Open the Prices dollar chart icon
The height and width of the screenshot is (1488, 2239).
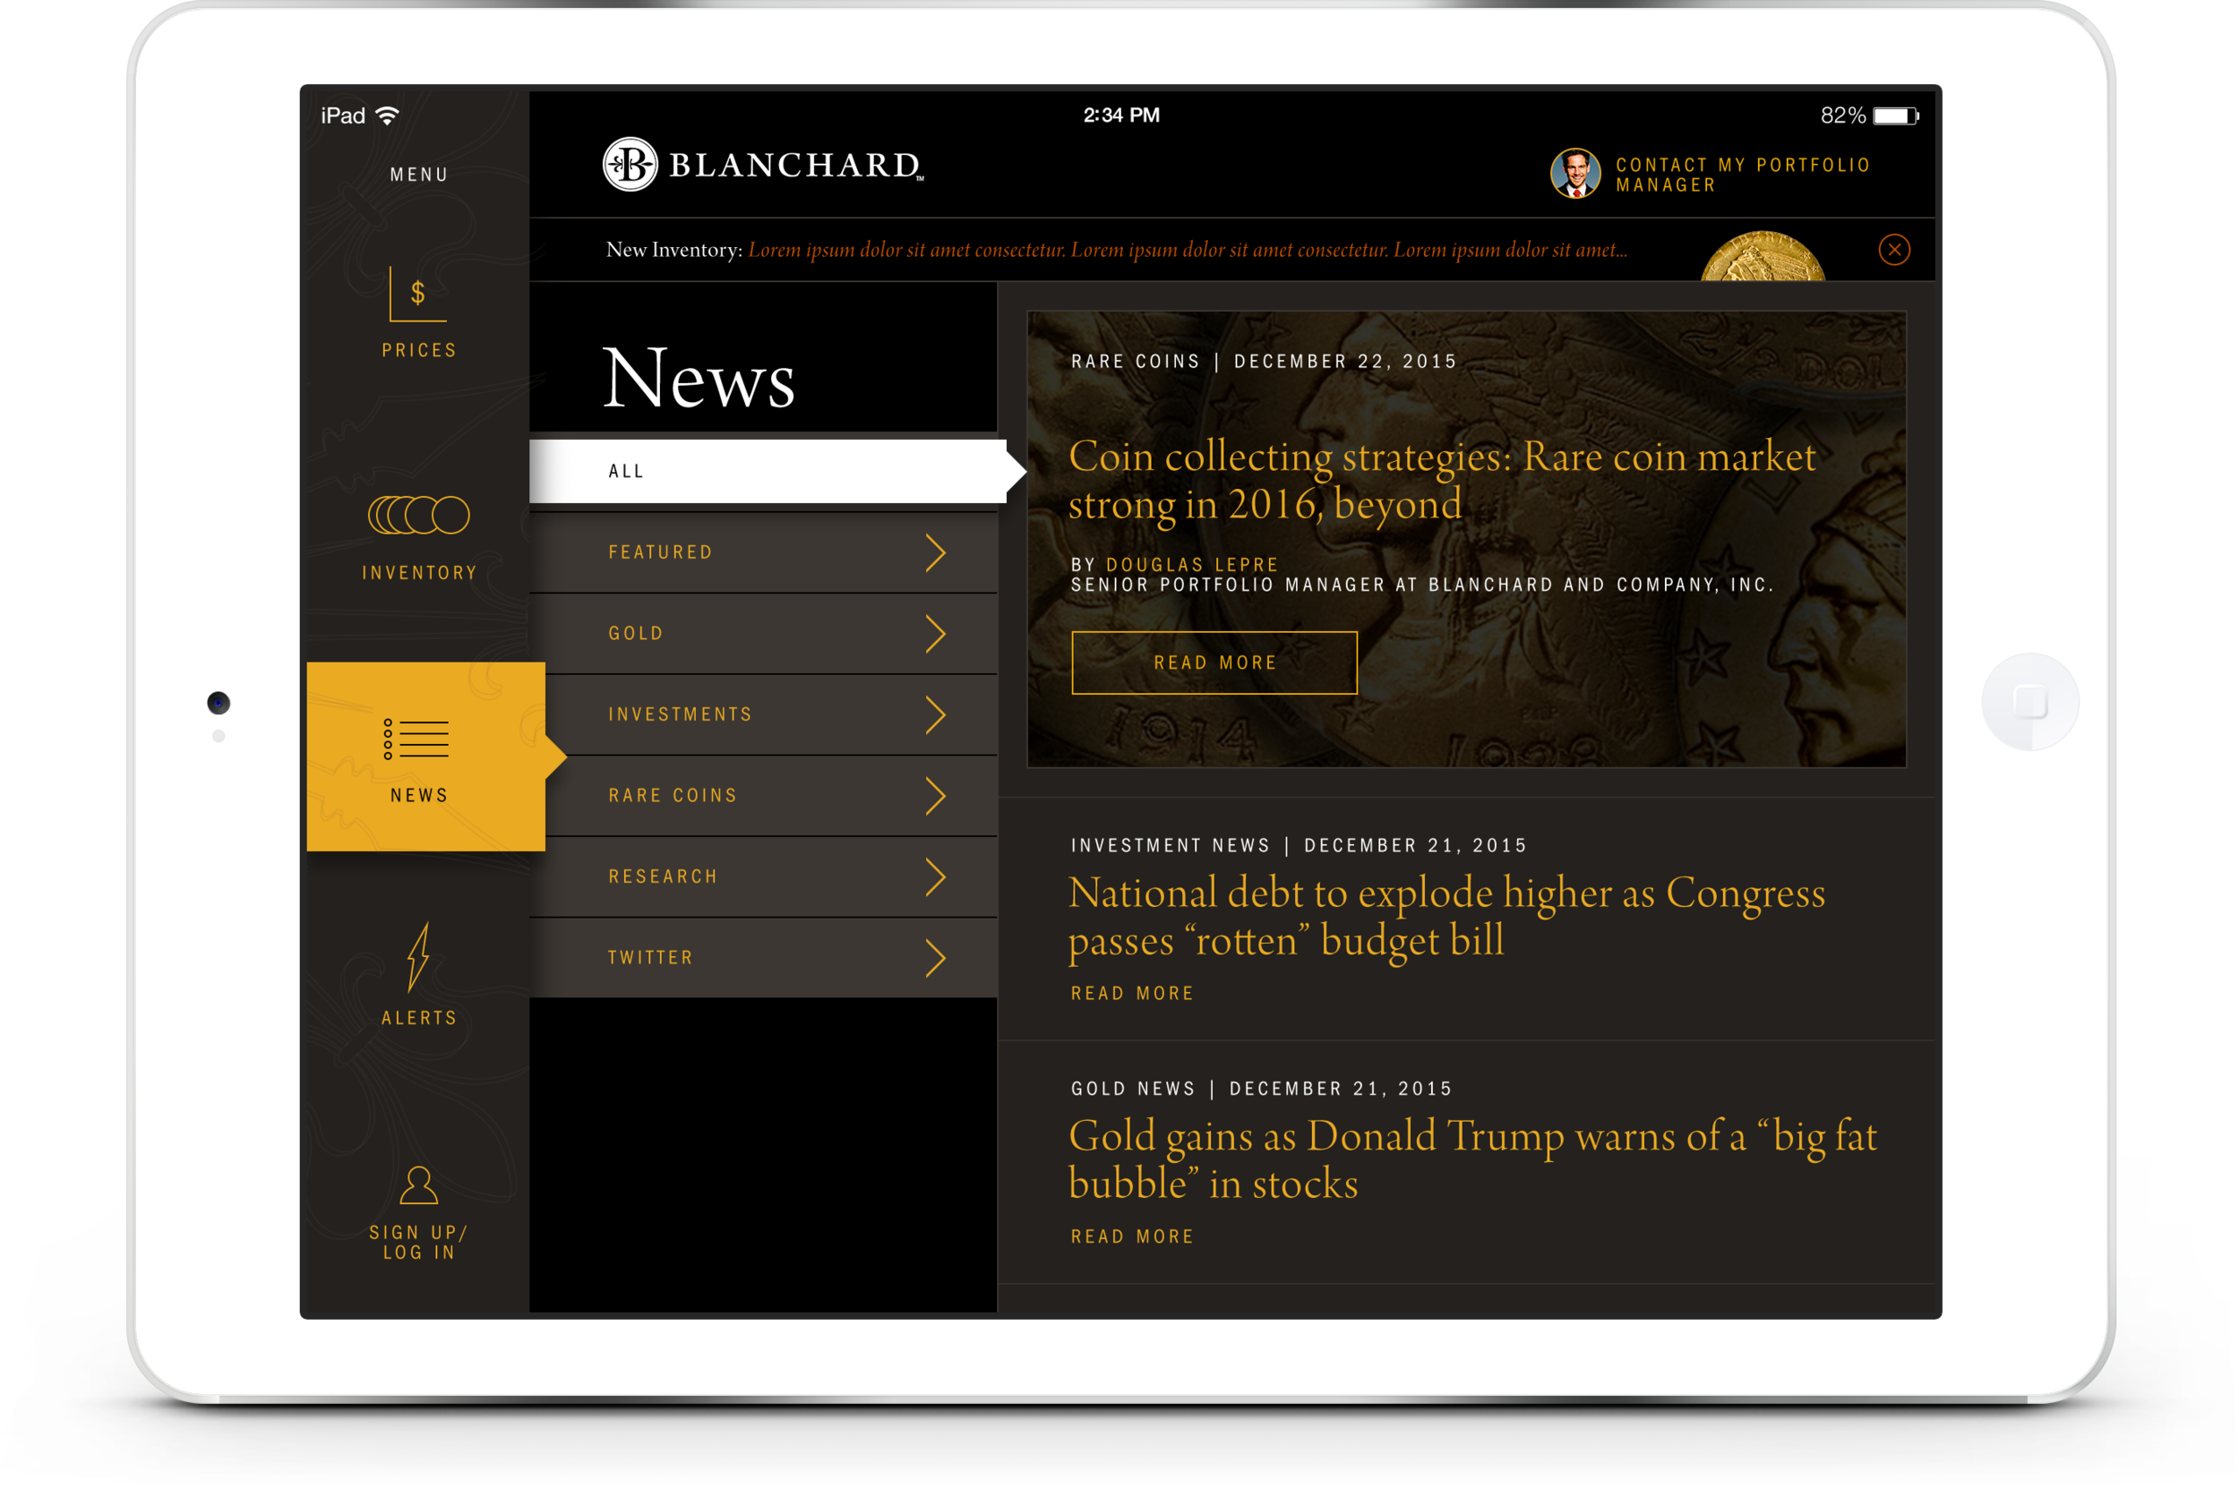point(416,295)
